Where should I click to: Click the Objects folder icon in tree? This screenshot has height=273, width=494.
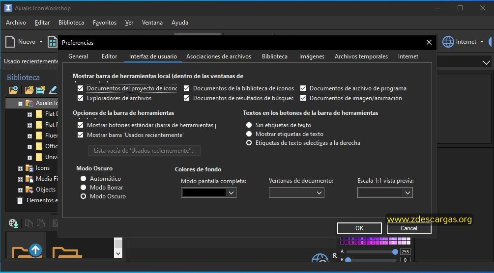click(29, 190)
